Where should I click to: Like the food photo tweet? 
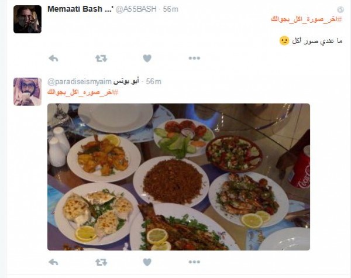(147, 262)
